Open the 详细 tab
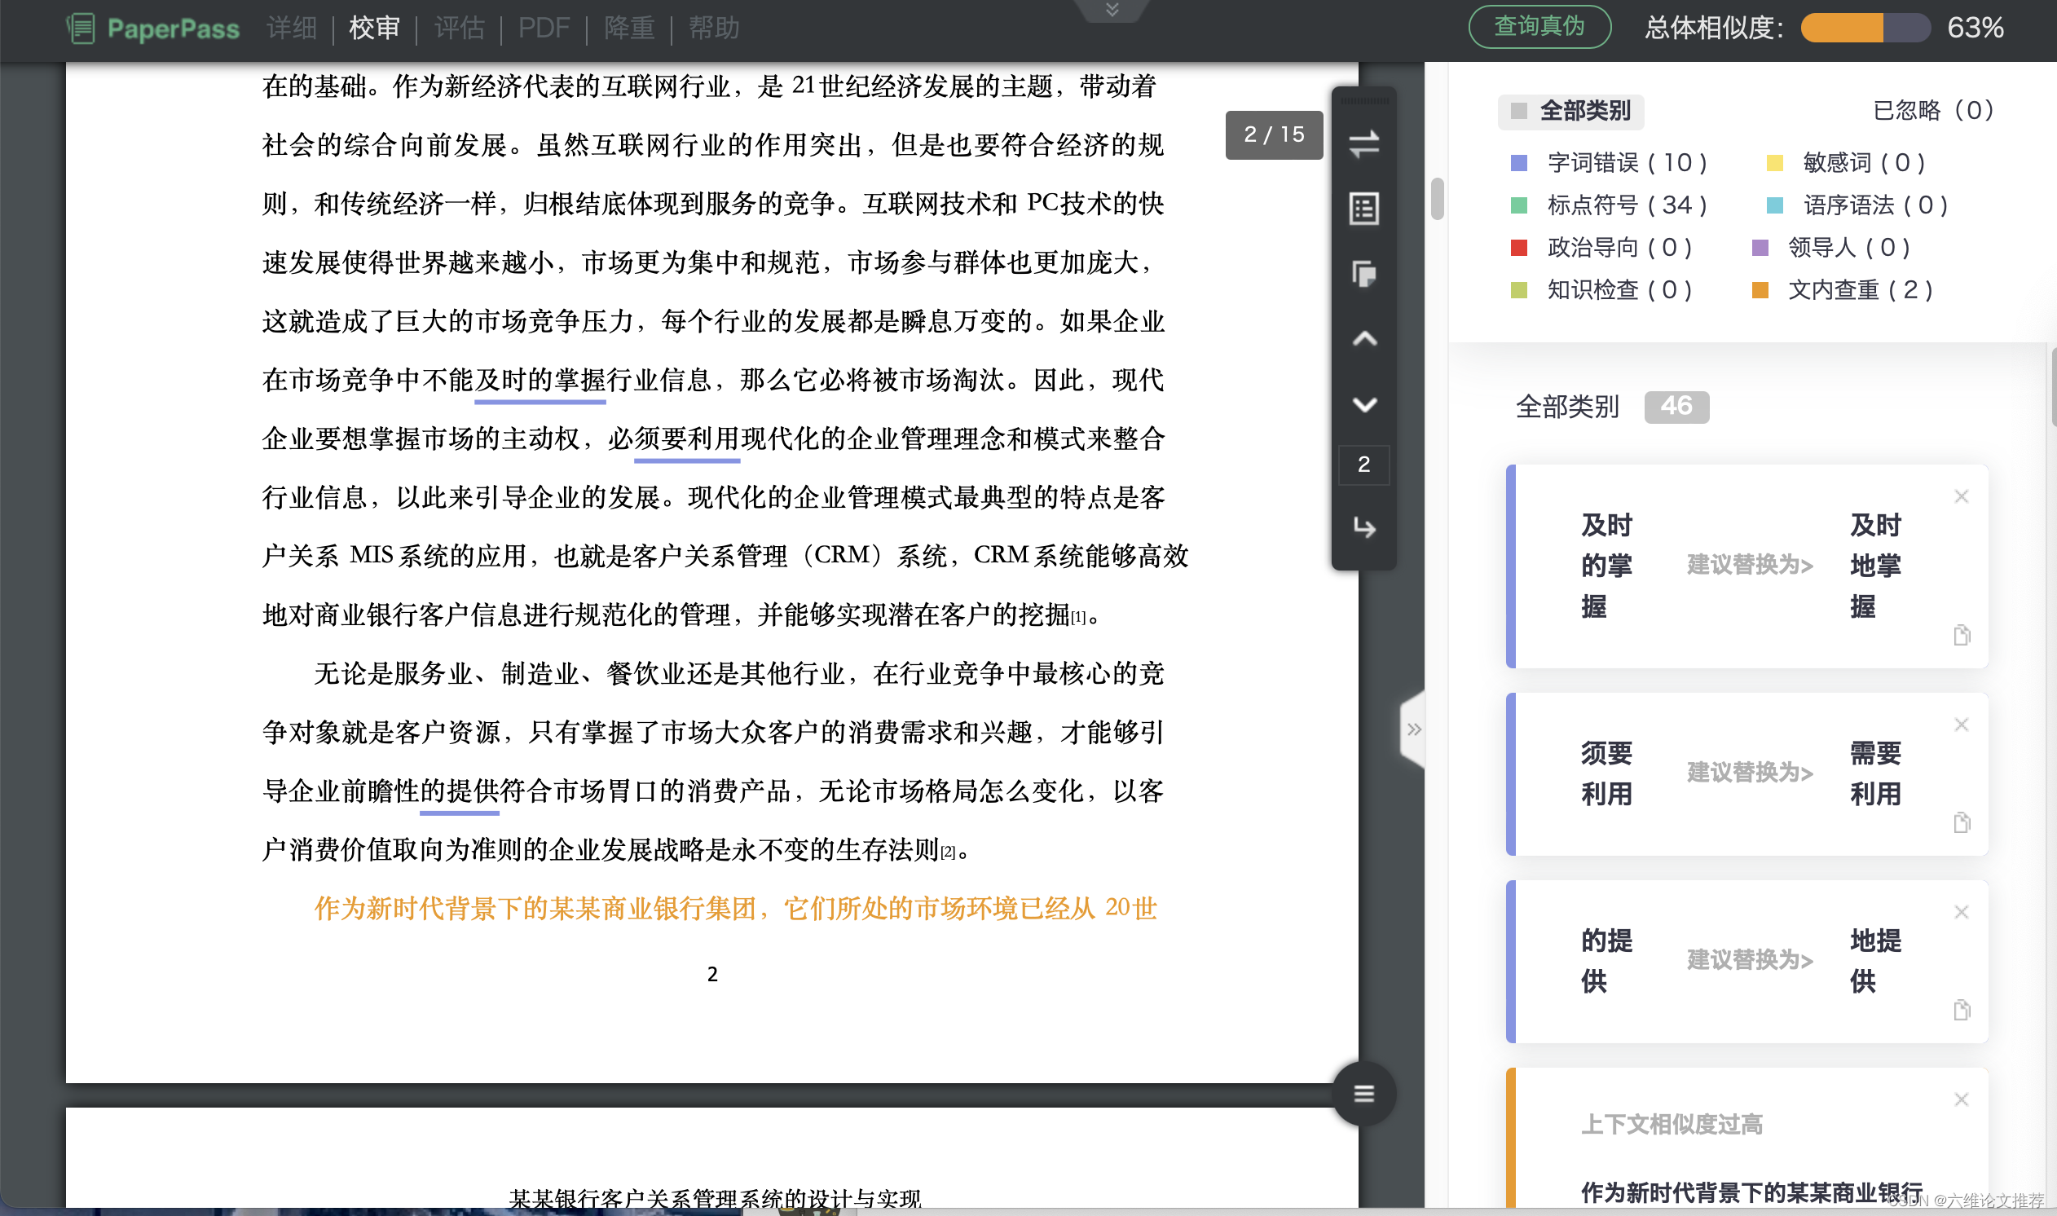 292,29
